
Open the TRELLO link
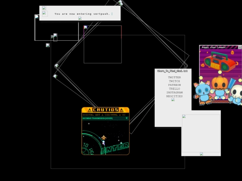(x=174, y=88)
